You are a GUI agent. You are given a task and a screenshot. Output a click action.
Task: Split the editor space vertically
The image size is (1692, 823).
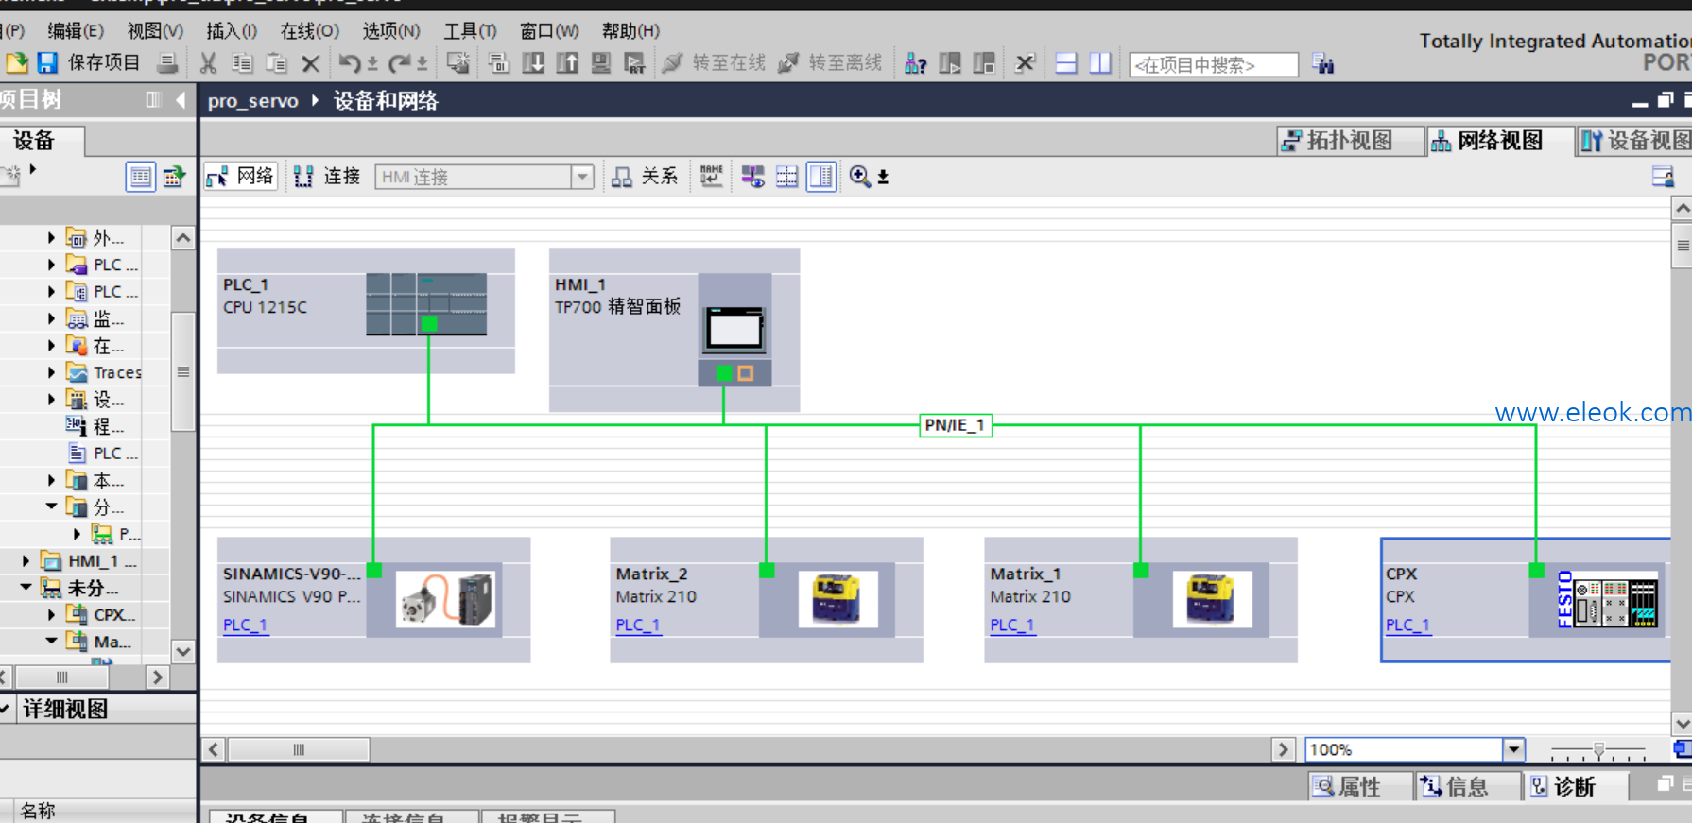(1100, 63)
